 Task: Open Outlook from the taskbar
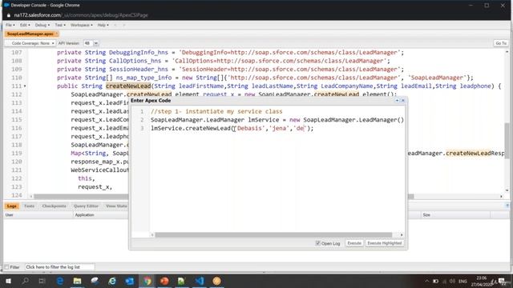(x=130, y=281)
